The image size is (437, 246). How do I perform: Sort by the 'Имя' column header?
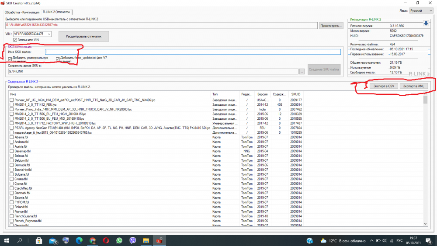pos(110,94)
